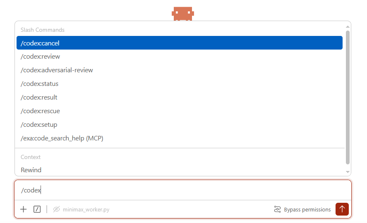
Task: Select the /codex:cancel slash command
Action: click(180, 43)
